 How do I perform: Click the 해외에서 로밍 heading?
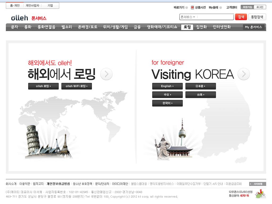(62, 74)
